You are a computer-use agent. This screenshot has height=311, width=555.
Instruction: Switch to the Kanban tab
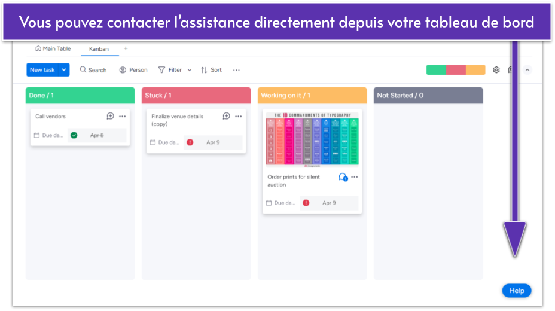point(99,49)
